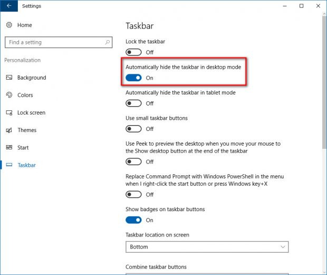Screen dimensions: 327x275
Task: Minimize the Settings window
Action: (285, 6)
